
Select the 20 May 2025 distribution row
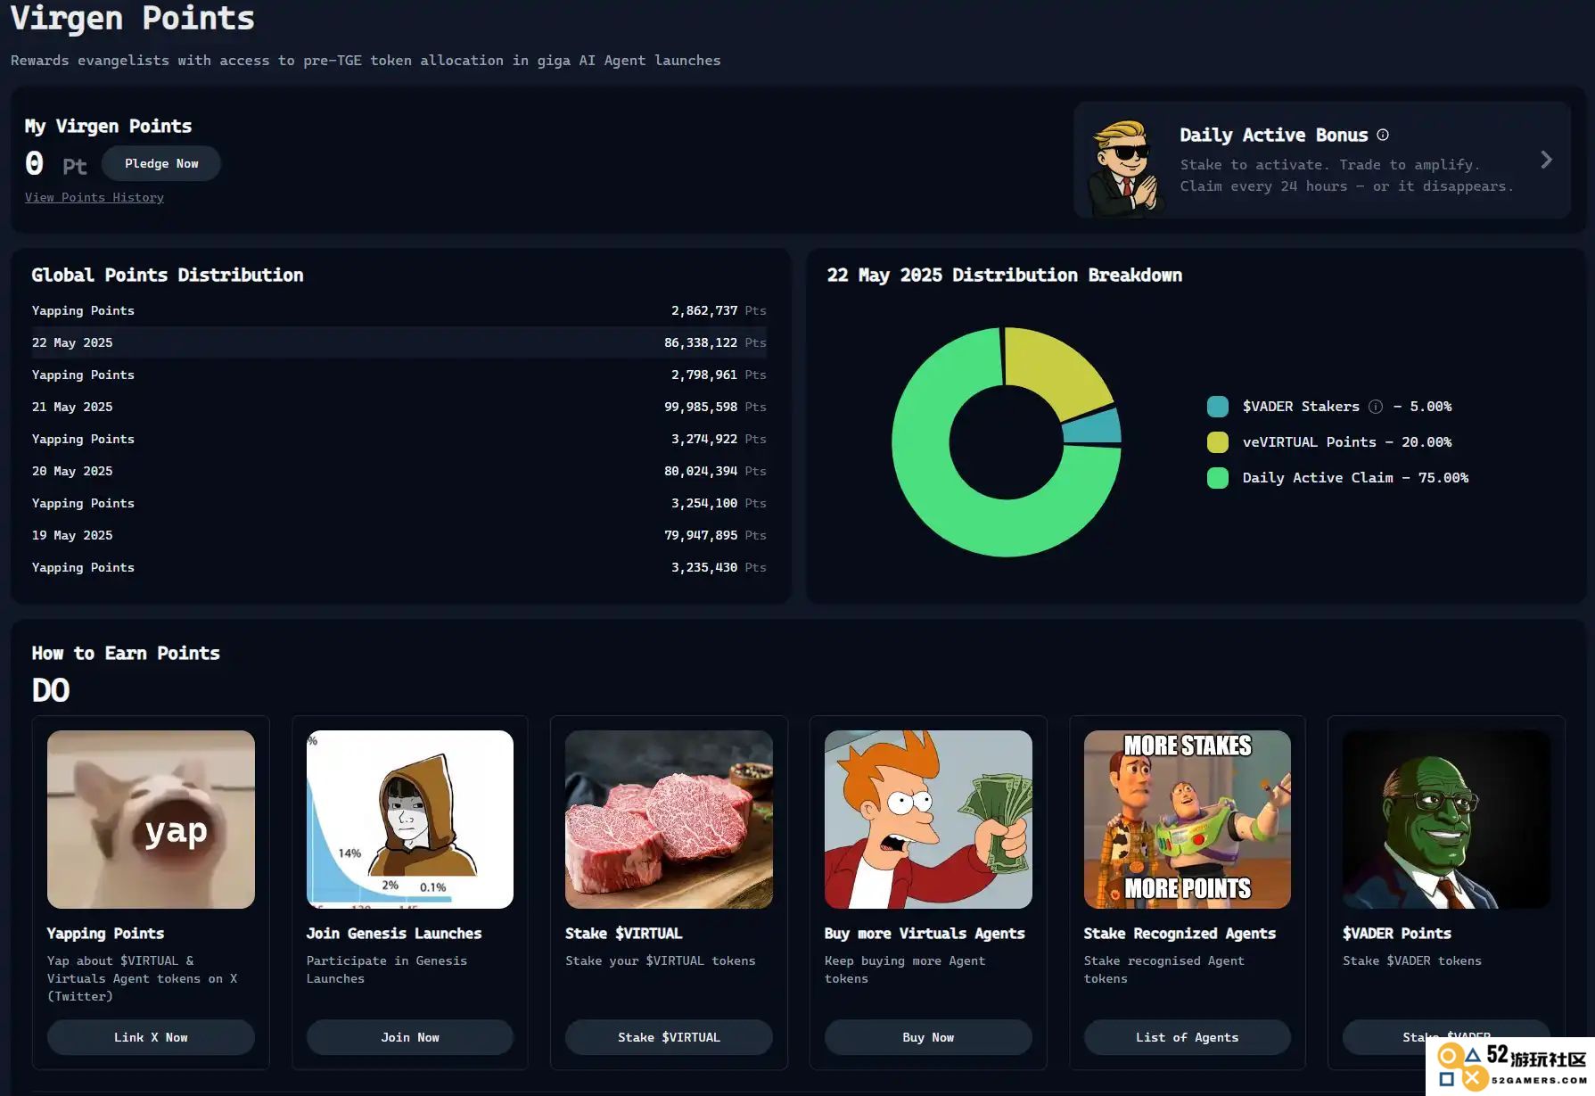(399, 471)
